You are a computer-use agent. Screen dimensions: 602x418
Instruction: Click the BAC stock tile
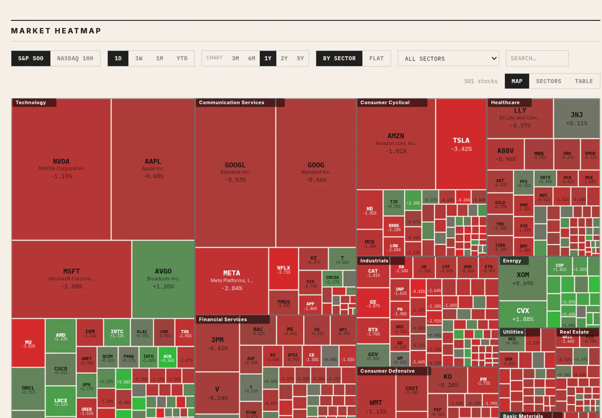click(x=258, y=331)
